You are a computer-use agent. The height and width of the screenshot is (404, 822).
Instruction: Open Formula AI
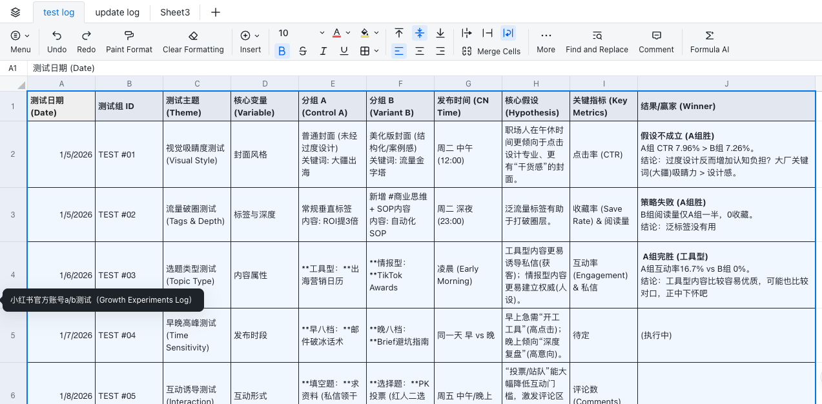708,41
